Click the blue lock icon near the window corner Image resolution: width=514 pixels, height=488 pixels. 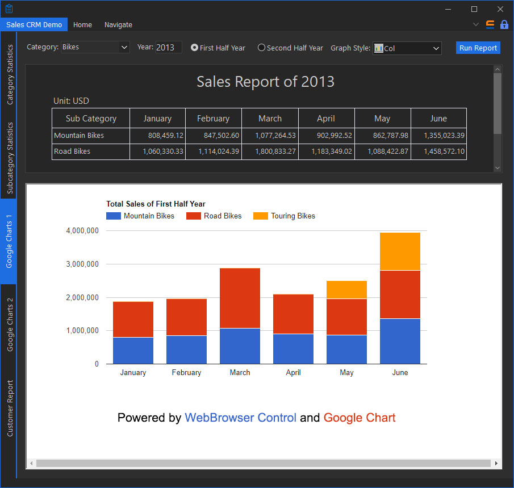tap(504, 25)
